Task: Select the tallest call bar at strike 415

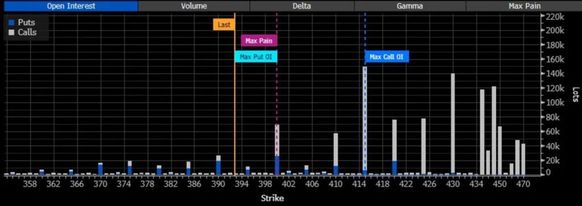Action: pos(365,120)
